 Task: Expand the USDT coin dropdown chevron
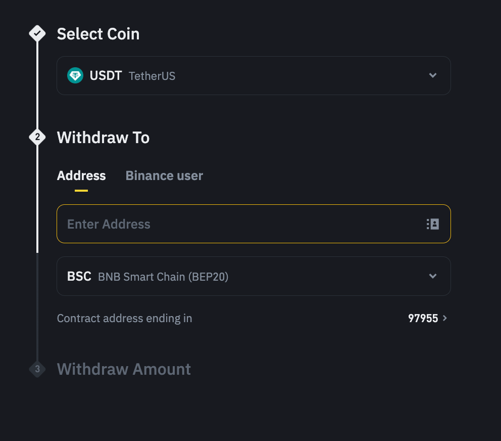point(432,75)
